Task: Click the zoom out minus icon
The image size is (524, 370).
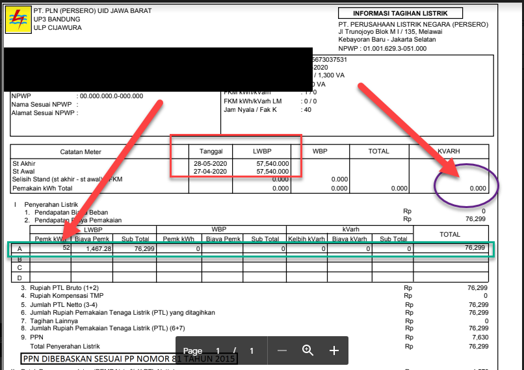Action: [282, 350]
